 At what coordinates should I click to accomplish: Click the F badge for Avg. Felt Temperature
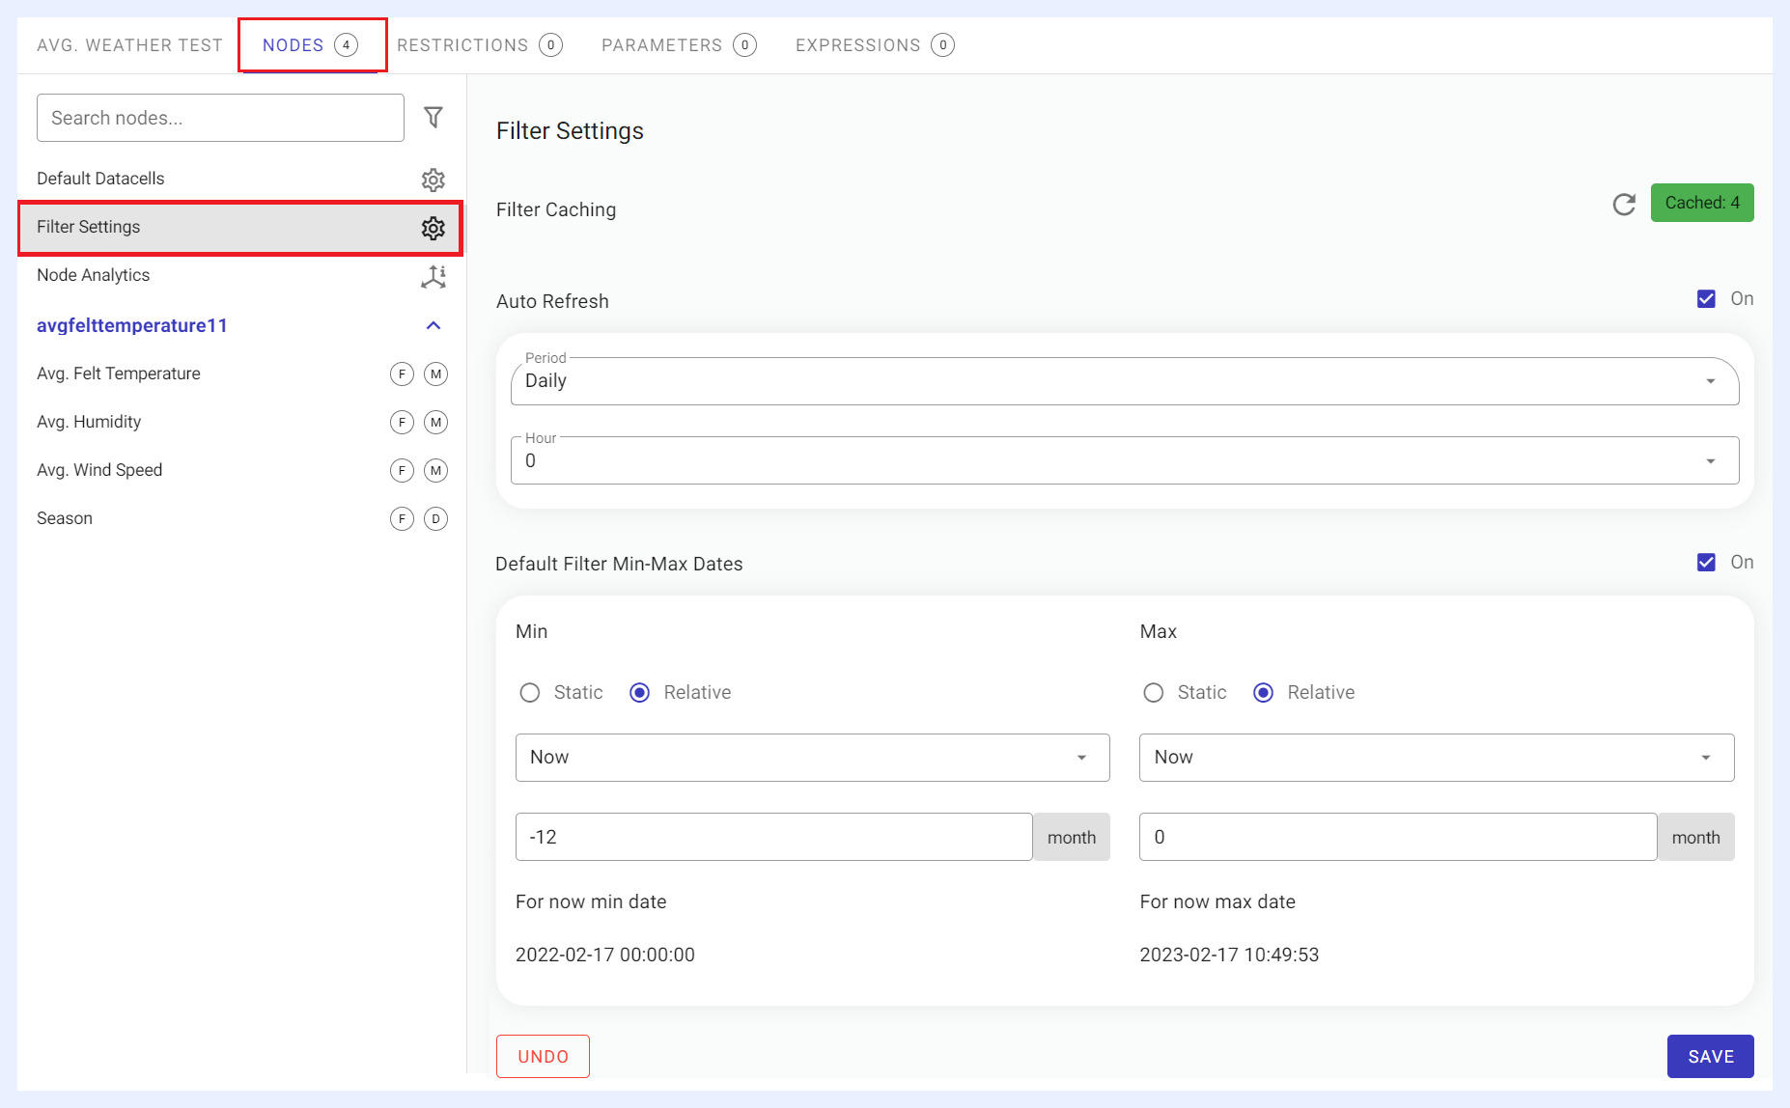(402, 374)
